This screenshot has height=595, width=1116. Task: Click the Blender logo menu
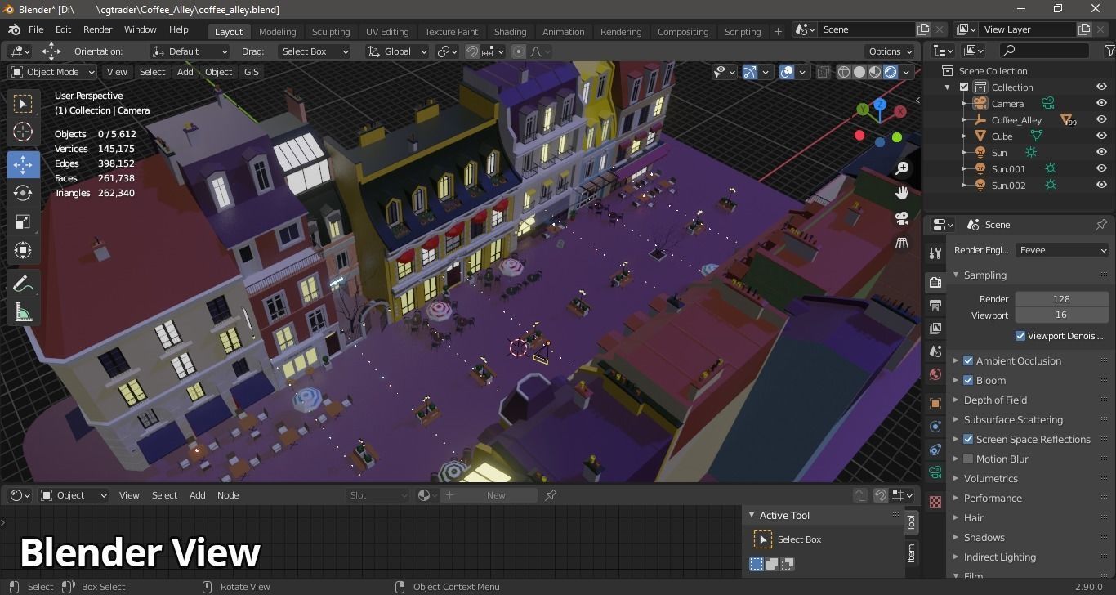point(14,29)
